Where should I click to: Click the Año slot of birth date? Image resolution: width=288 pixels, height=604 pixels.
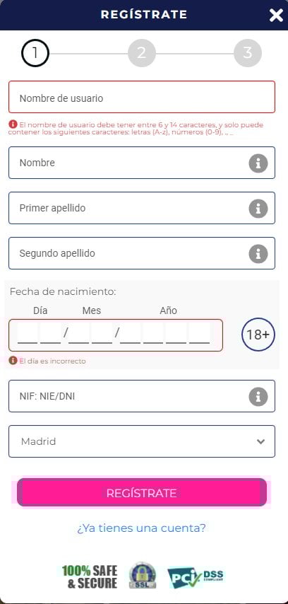pos(165,334)
